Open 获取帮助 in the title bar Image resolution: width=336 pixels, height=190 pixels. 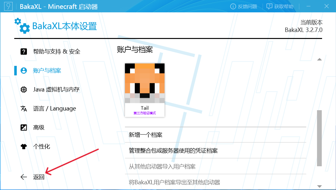(x=280, y=7)
